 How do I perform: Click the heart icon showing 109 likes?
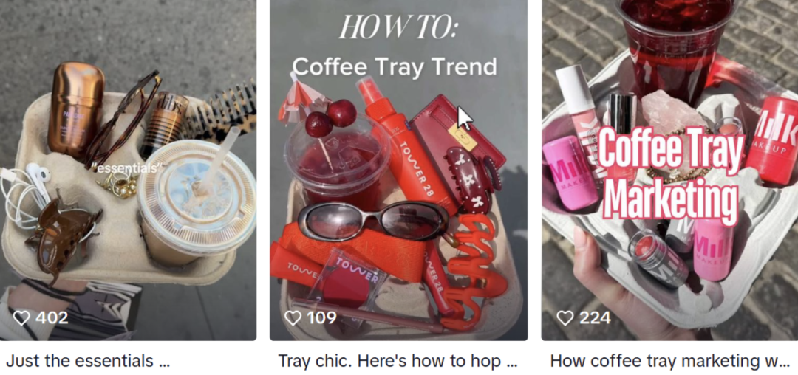293,318
